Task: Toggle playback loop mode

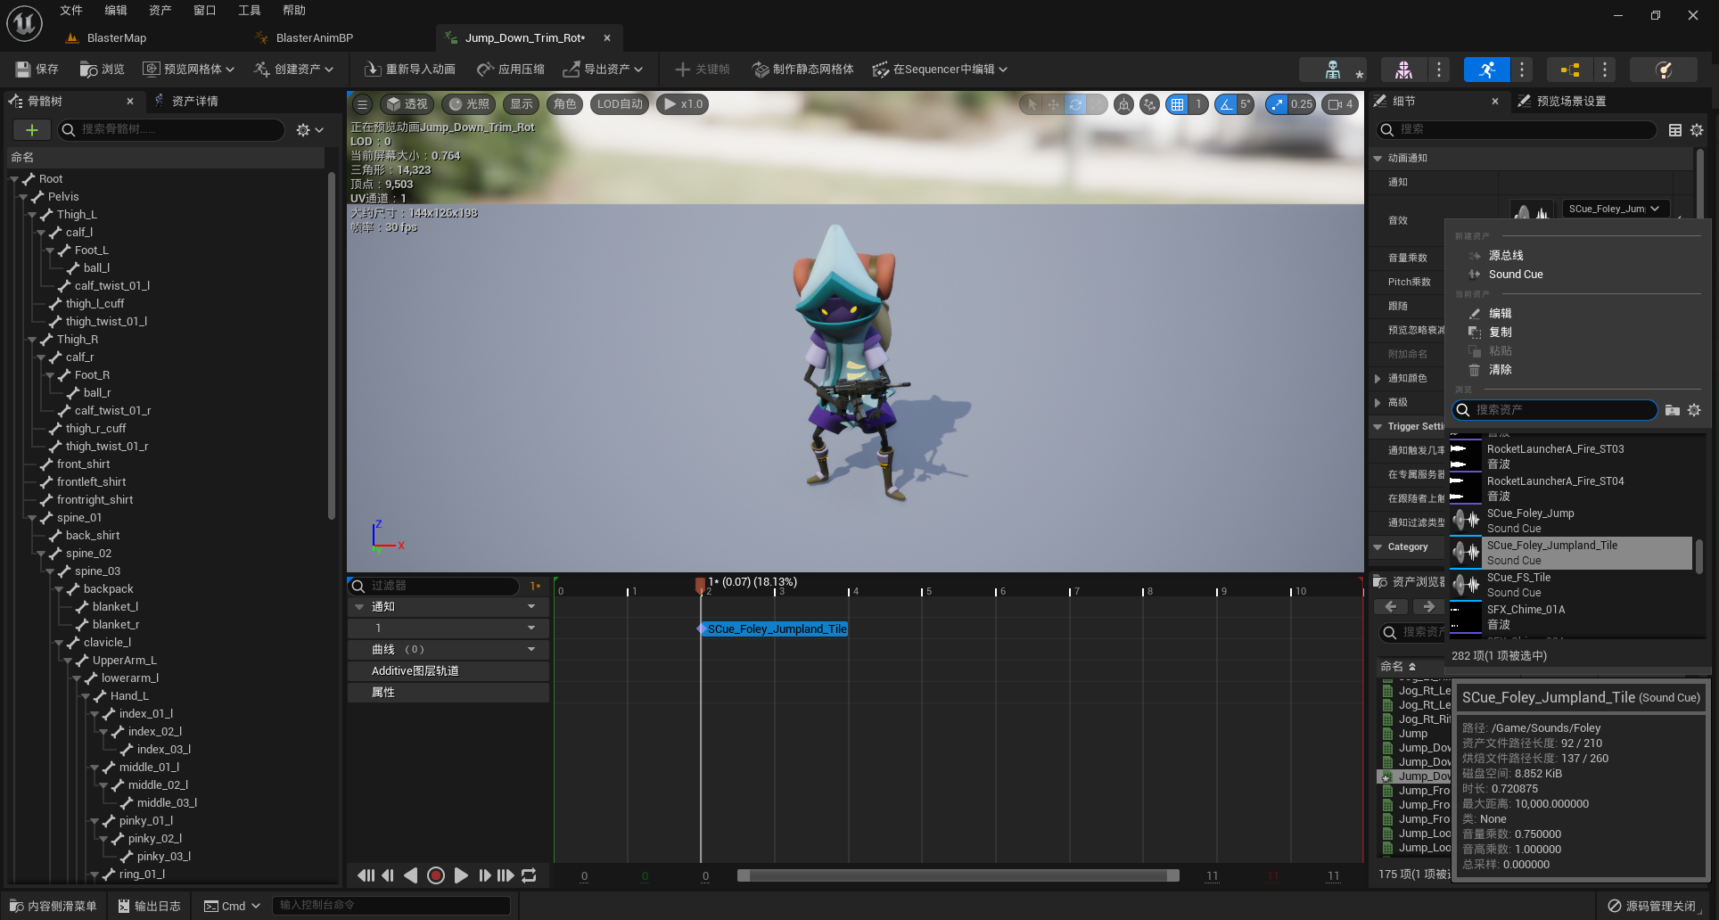Action: point(529,875)
